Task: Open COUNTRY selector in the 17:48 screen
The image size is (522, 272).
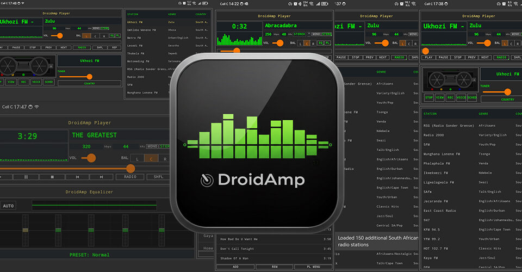Action: click(x=89, y=84)
